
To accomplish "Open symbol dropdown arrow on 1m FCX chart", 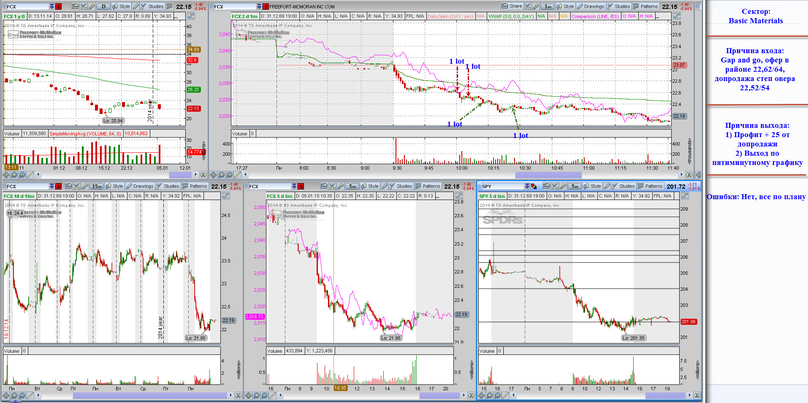I will point(259,6).
